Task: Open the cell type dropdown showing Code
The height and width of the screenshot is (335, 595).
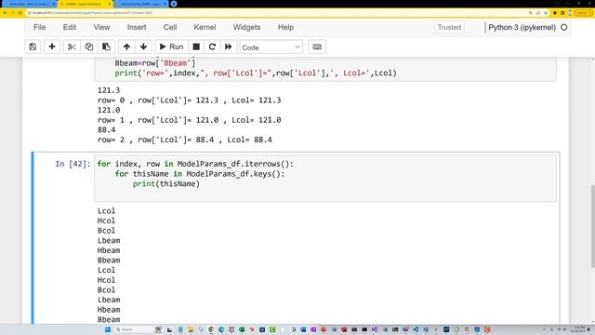Action: (271, 47)
